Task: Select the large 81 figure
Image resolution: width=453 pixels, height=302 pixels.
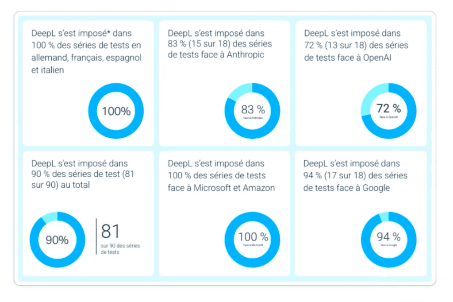Action: point(111,232)
